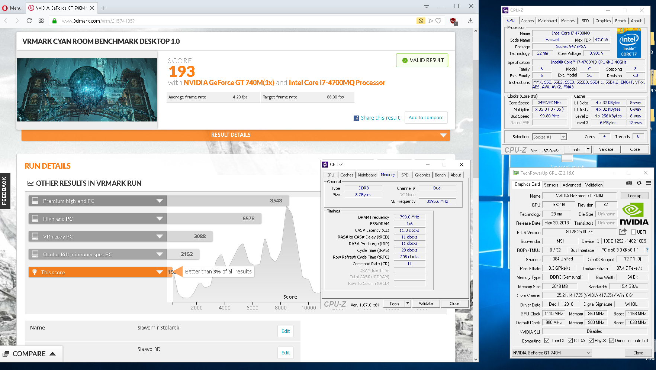The height and width of the screenshot is (370, 656).
Task: Click the send arrow icon in address bar
Action: [431, 21]
